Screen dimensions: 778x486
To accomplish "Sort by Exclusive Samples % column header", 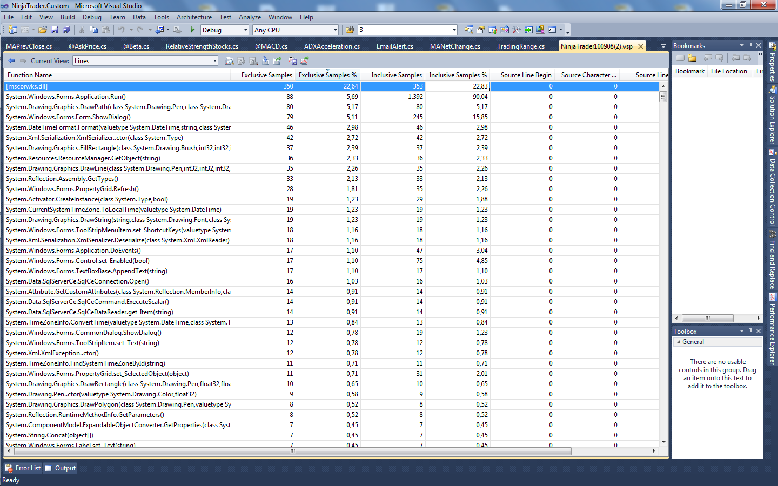I will 327,75.
